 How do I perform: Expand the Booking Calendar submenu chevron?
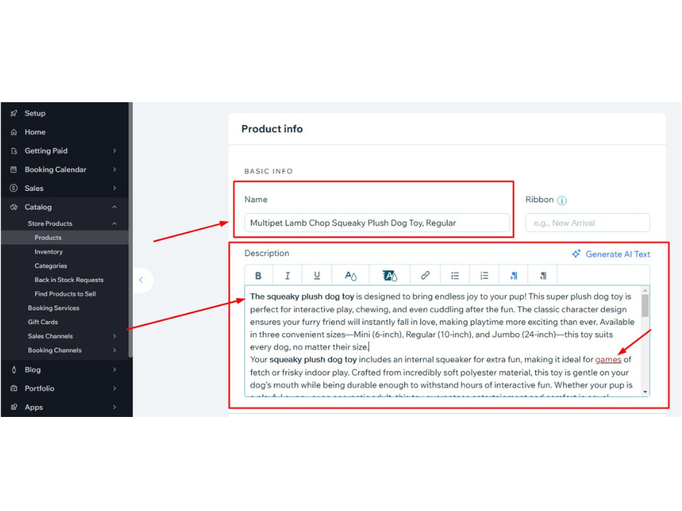tap(115, 170)
